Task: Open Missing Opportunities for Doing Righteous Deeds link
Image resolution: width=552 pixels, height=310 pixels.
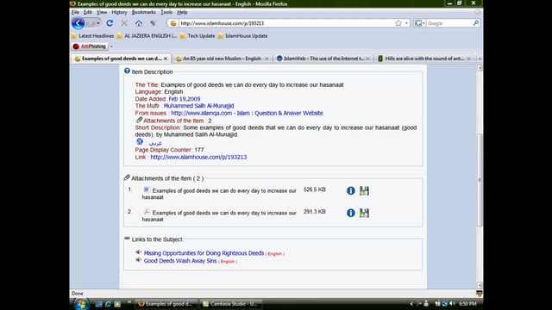Action: pyautogui.click(x=204, y=253)
